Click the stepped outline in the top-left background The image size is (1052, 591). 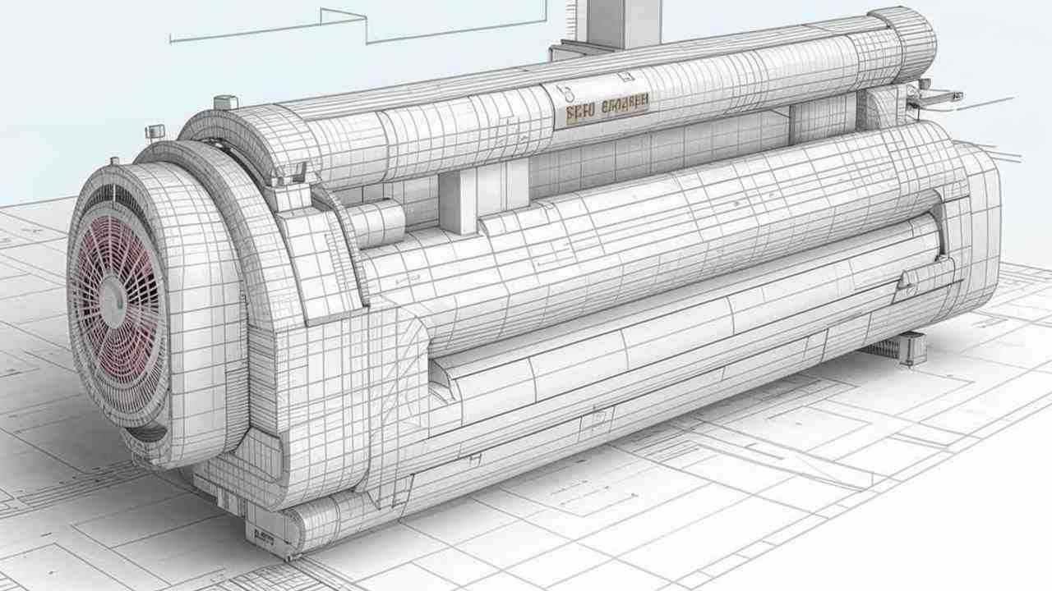345,25
